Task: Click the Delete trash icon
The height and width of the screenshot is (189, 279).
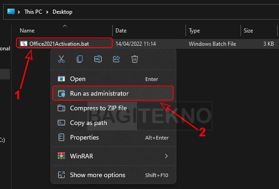Action: pyautogui.click(x=135, y=59)
